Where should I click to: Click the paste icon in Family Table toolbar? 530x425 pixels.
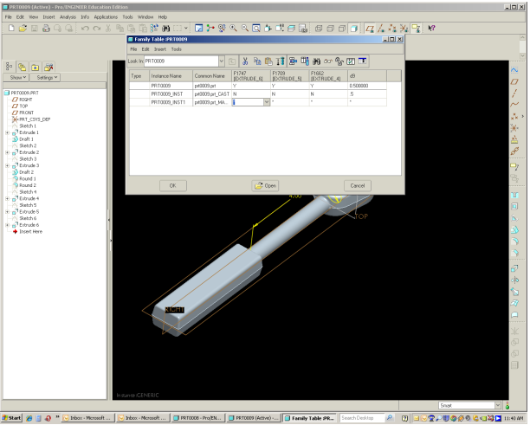tap(268, 61)
